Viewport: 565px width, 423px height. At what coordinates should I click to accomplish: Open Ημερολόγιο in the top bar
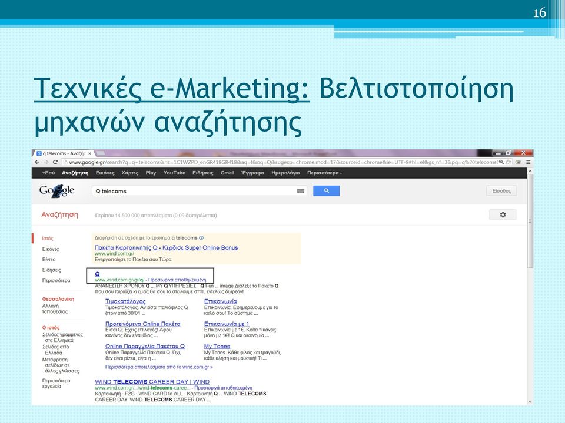285,173
